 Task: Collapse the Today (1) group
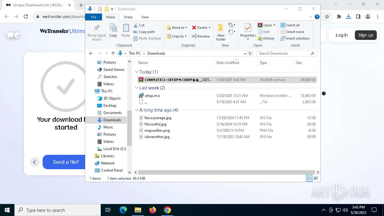[136, 72]
